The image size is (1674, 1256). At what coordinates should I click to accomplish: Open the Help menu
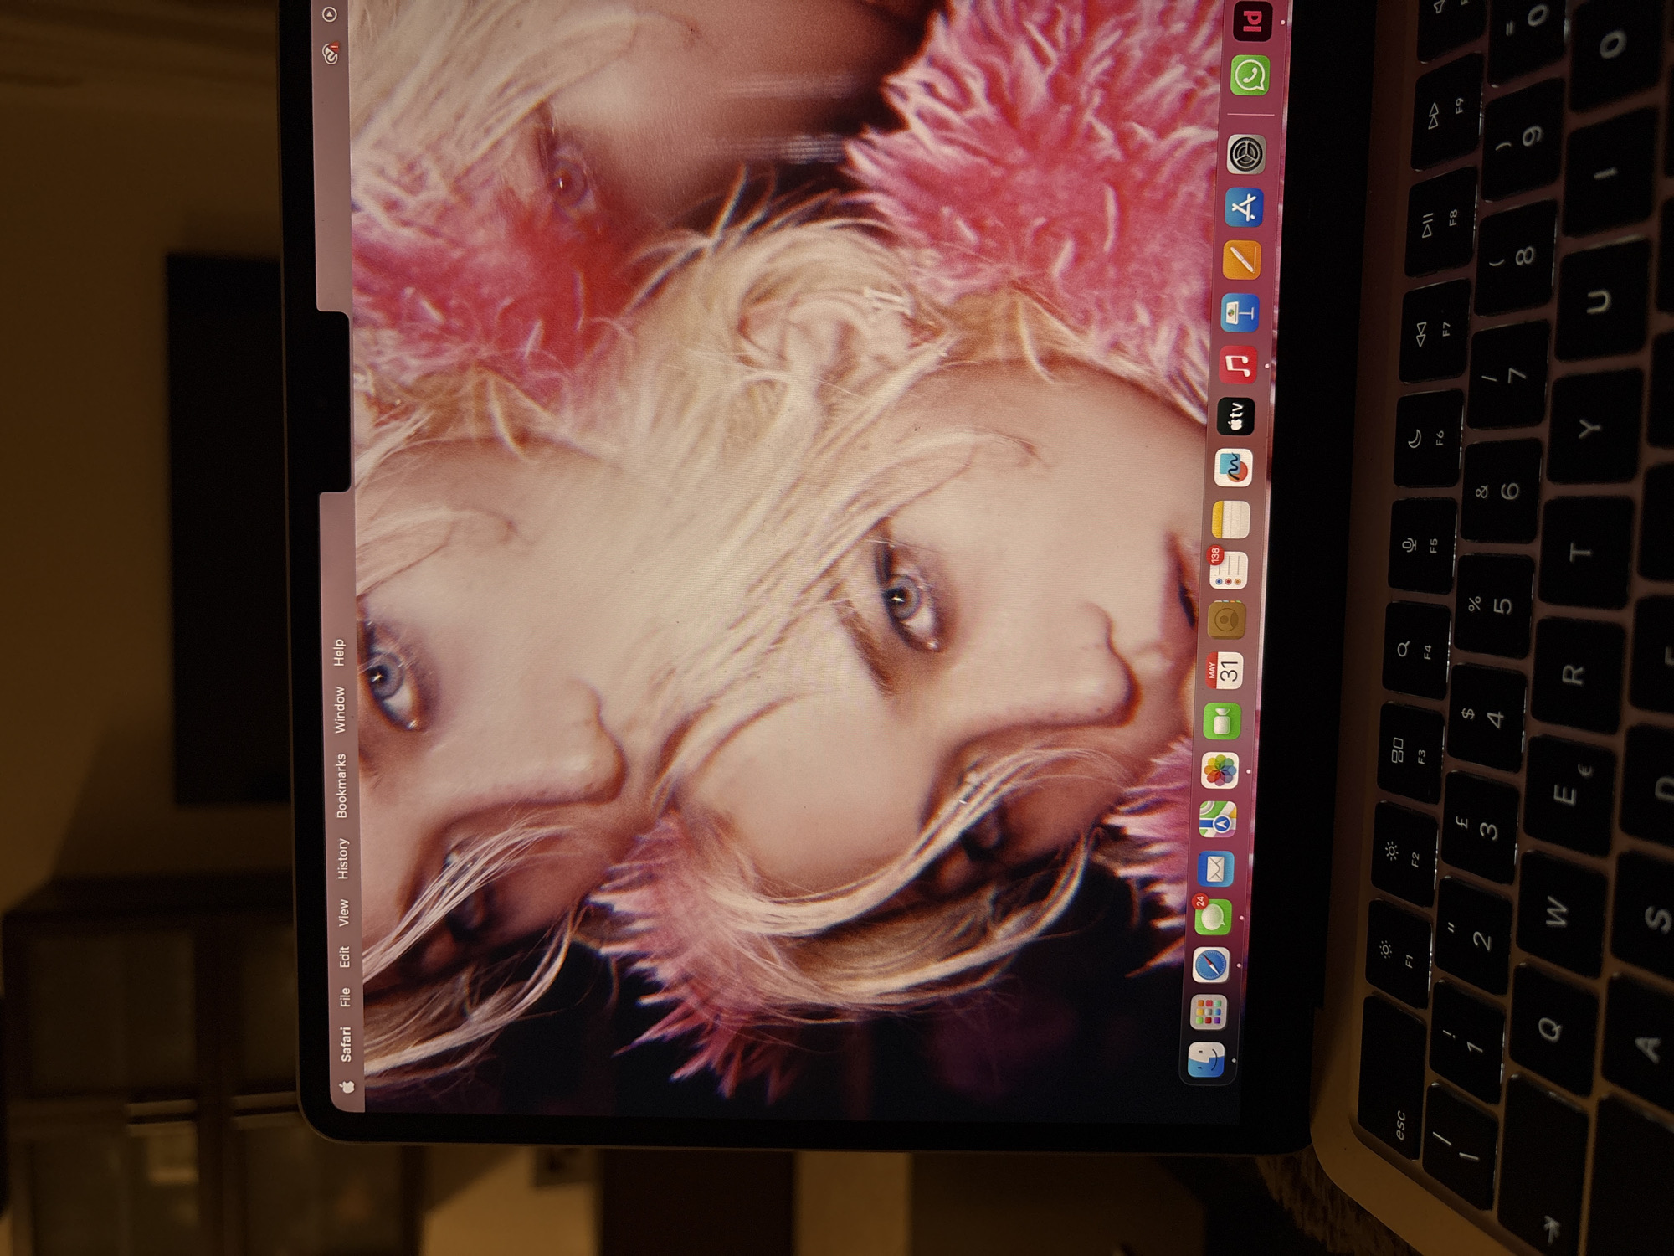pyautogui.click(x=339, y=652)
